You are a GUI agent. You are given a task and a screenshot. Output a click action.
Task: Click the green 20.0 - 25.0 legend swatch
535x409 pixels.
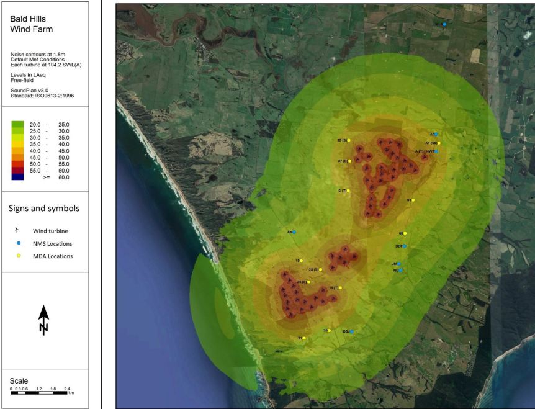[17, 124]
